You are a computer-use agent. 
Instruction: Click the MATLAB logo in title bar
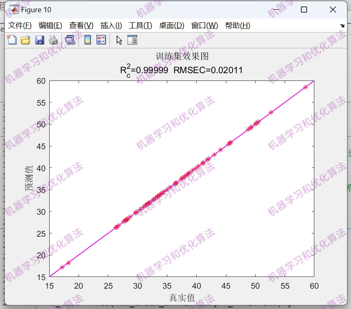[14, 10]
